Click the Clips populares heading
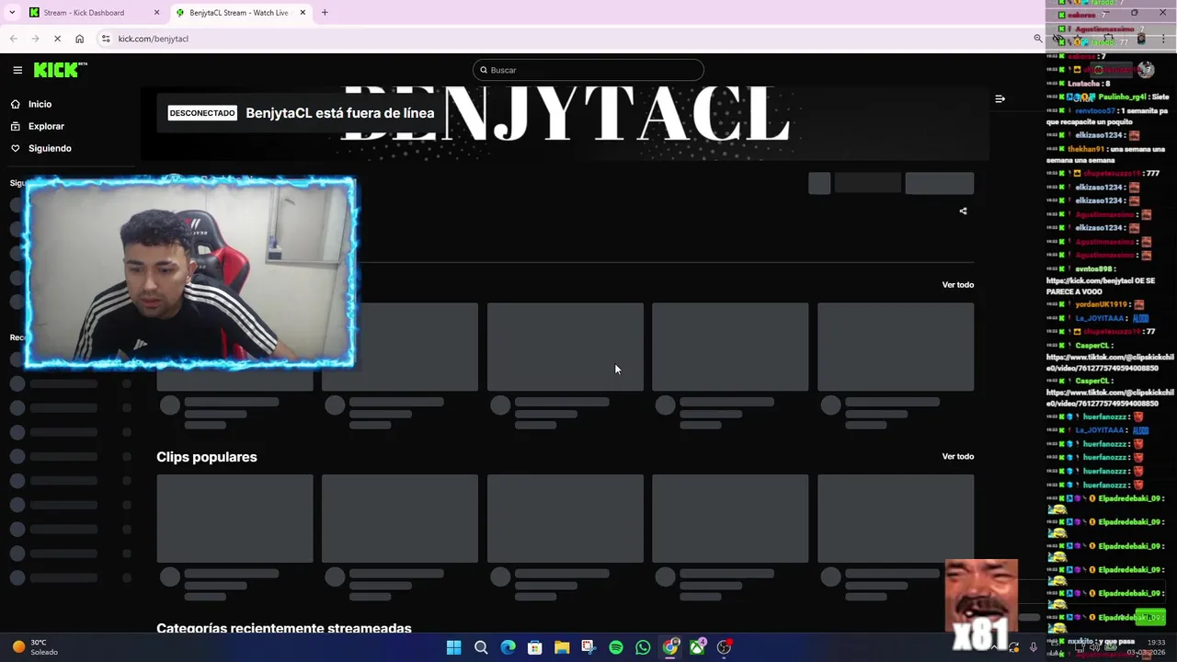Viewport: 1177px width, 662px height. [207, 457]
